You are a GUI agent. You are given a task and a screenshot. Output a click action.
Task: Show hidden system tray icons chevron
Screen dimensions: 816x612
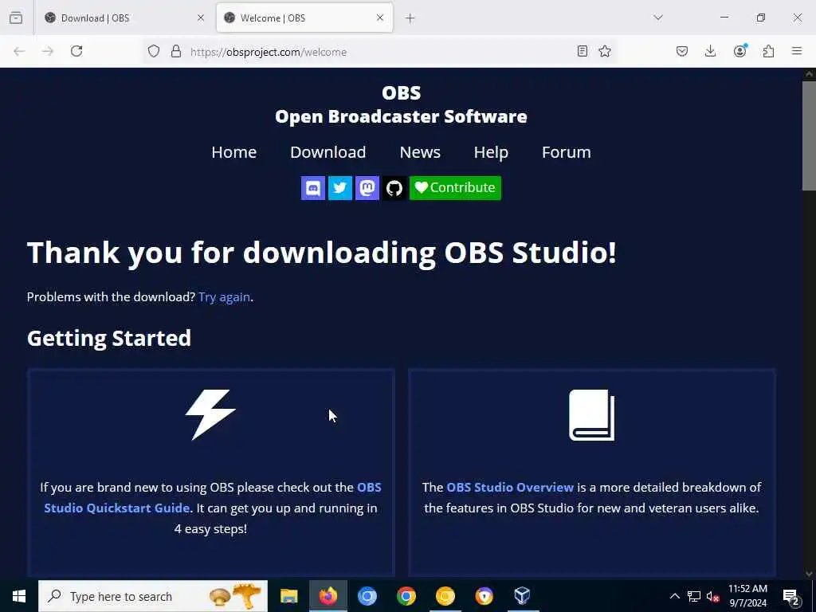click(x=674, y=596)
